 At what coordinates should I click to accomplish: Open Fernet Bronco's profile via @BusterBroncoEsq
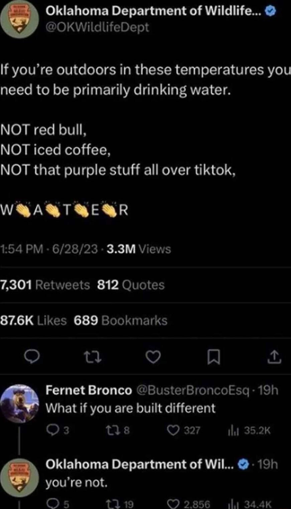click(193, 390)
